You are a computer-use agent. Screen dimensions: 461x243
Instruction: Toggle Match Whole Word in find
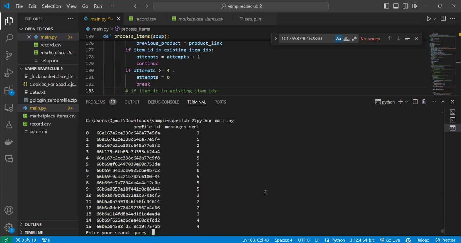click(346, 39)
